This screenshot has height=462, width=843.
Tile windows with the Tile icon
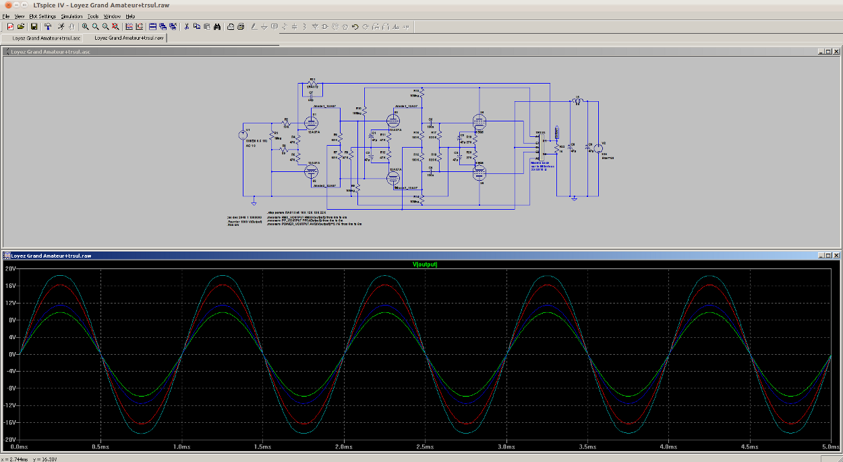click(x=152, y=26)
